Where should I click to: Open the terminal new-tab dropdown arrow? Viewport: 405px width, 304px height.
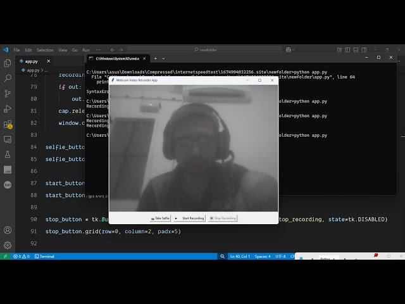point(163,59)
